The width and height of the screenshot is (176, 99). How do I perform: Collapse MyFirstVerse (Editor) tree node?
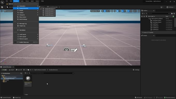(149, 19)
